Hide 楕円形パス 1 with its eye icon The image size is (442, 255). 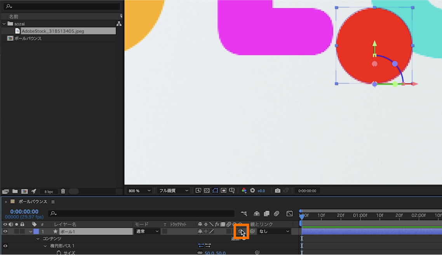point(5,246)
